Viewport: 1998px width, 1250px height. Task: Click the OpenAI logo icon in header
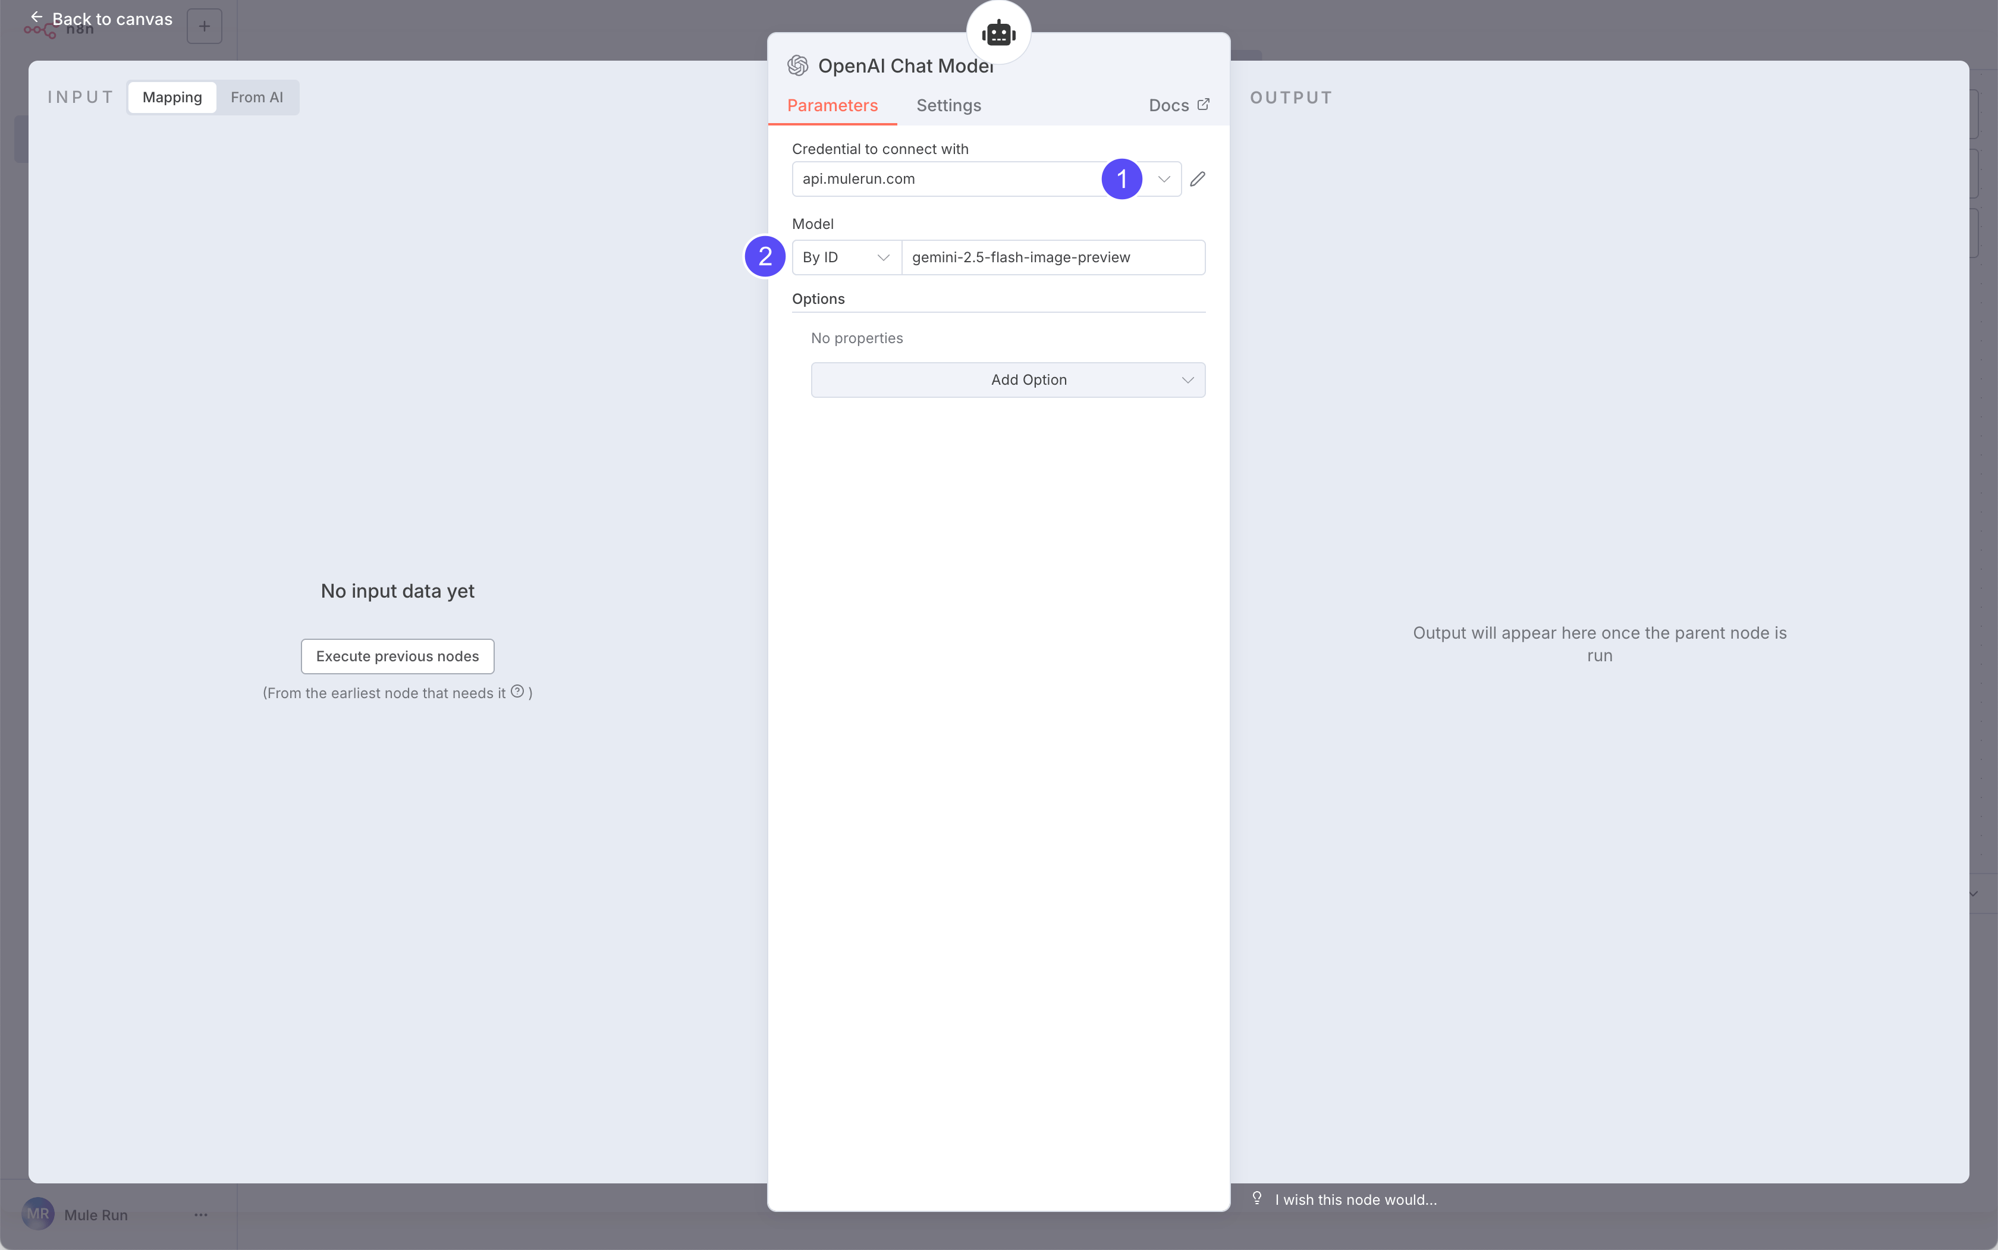point(797,66)
